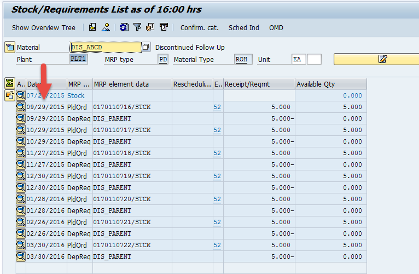The height and width of the screenshot is (274, 419).
Task: Open details for the 07/2x/2015 Stock row
Action: click(21, 95)
